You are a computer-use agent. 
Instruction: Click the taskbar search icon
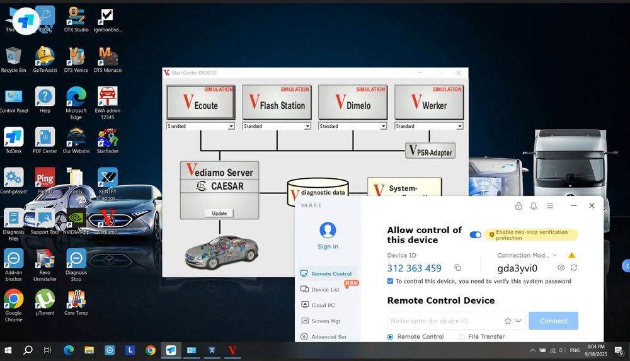28,350
